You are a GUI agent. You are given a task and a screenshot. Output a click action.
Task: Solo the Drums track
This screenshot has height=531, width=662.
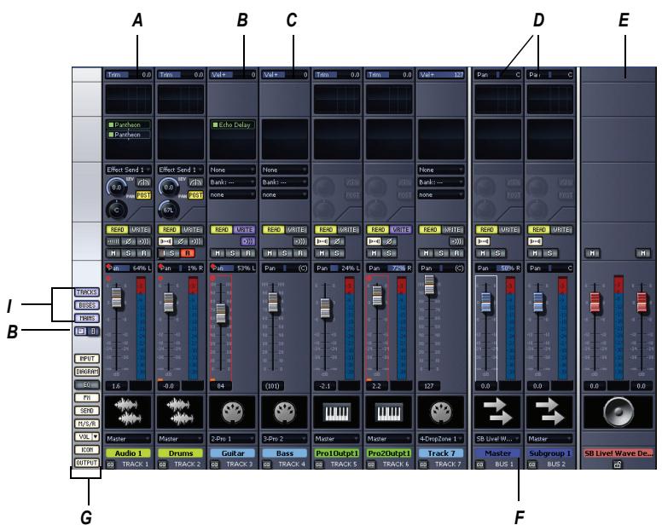tap(171, 253)
